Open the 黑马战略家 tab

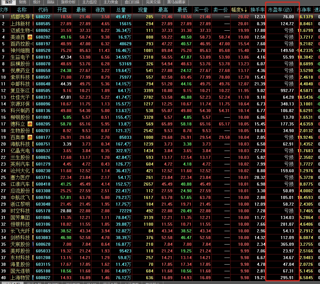pos(176,2)
